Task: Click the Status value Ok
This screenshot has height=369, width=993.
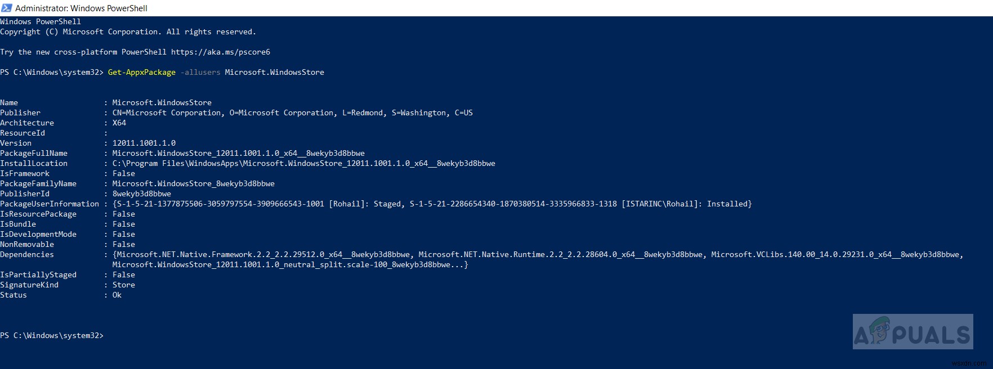Action: point(117,295)
